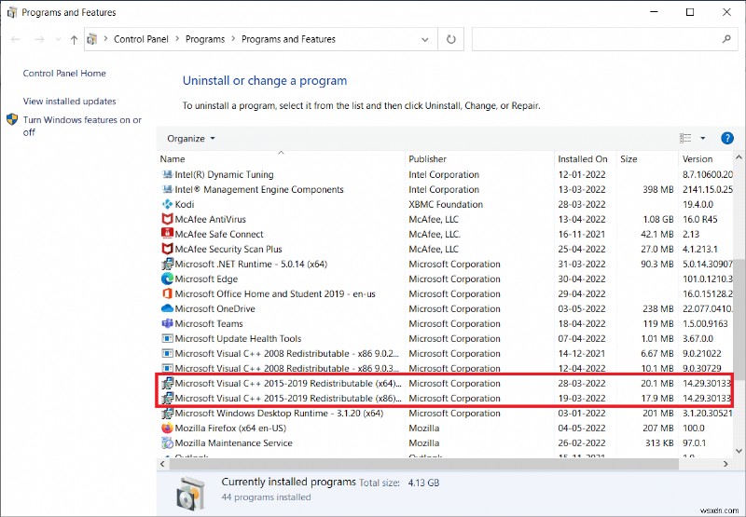Click the McAfee Safe Connect icon
The height and width of the screenshot is (517, 746).
(x=167, y=234)
